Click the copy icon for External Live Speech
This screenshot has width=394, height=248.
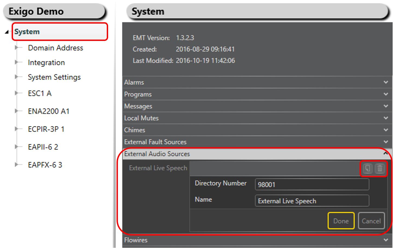click(x=367, y=168)
